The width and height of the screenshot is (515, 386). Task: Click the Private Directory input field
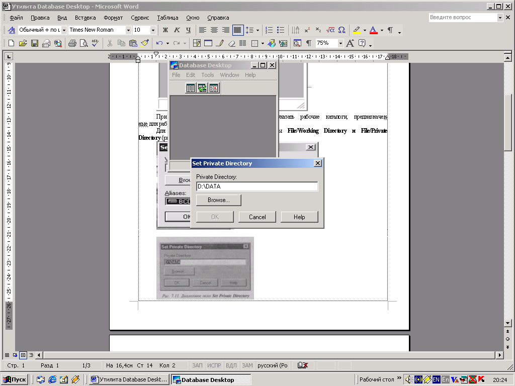[257, 186]
